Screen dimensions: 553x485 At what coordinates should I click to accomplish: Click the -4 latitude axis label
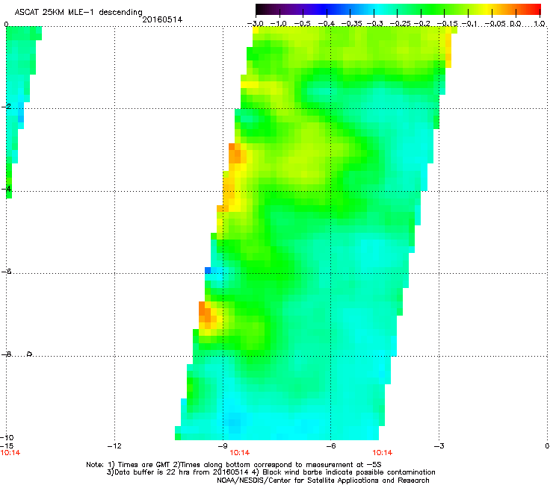[6, 189]
